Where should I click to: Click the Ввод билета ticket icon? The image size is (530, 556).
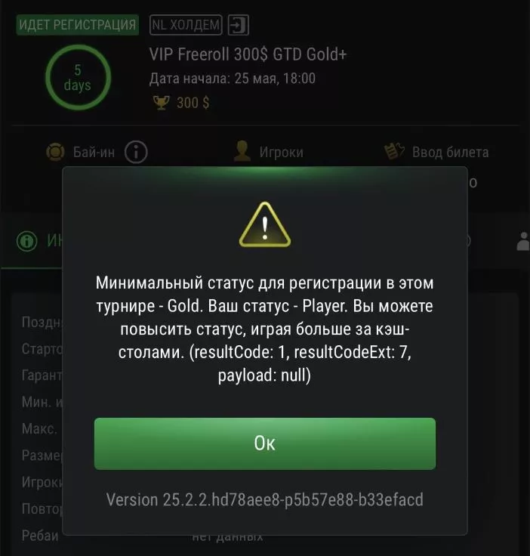point(394,151)
